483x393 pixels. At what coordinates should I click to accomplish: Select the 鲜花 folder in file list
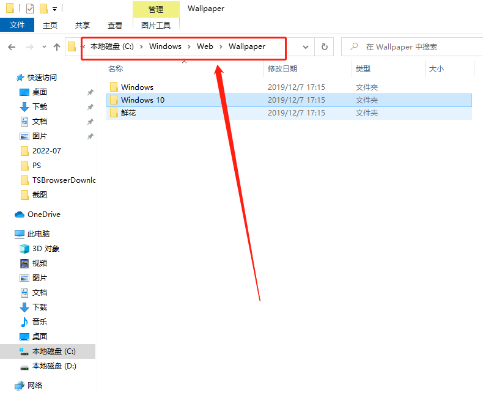tap(128, 113)
